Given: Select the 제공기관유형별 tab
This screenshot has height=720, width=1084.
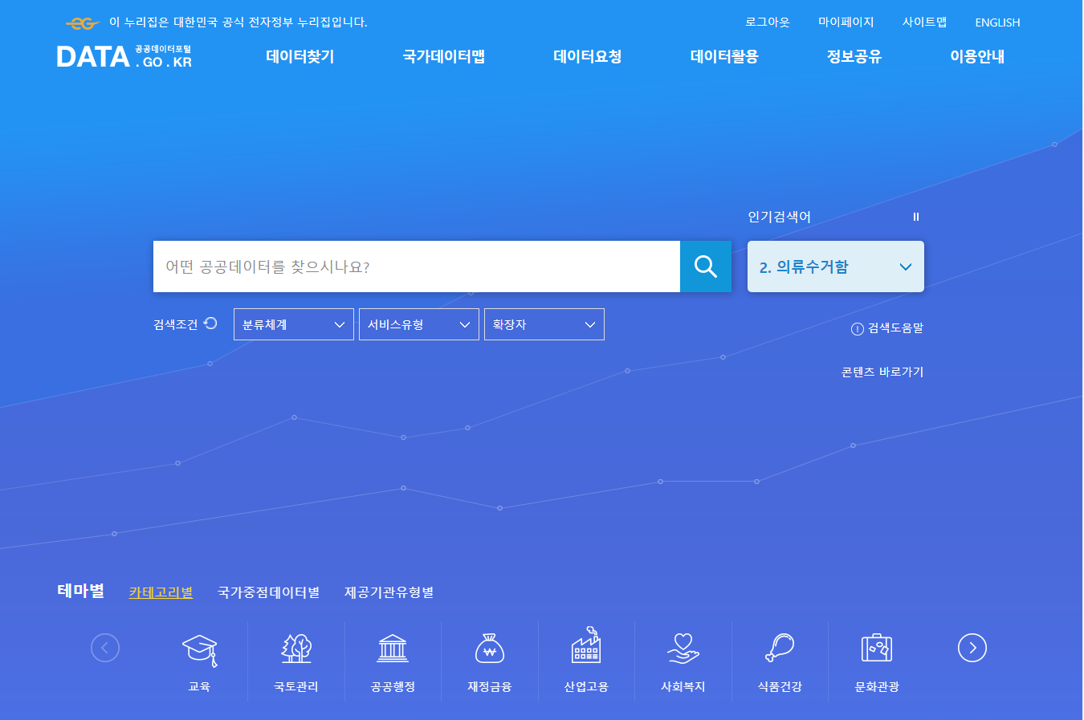Looking at the screenshot, I should click(x=389, y=592).
